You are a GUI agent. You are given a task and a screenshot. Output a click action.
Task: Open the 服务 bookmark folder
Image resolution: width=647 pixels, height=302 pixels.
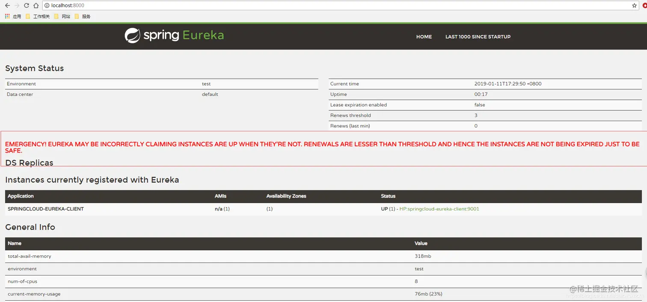click(83, 16)
